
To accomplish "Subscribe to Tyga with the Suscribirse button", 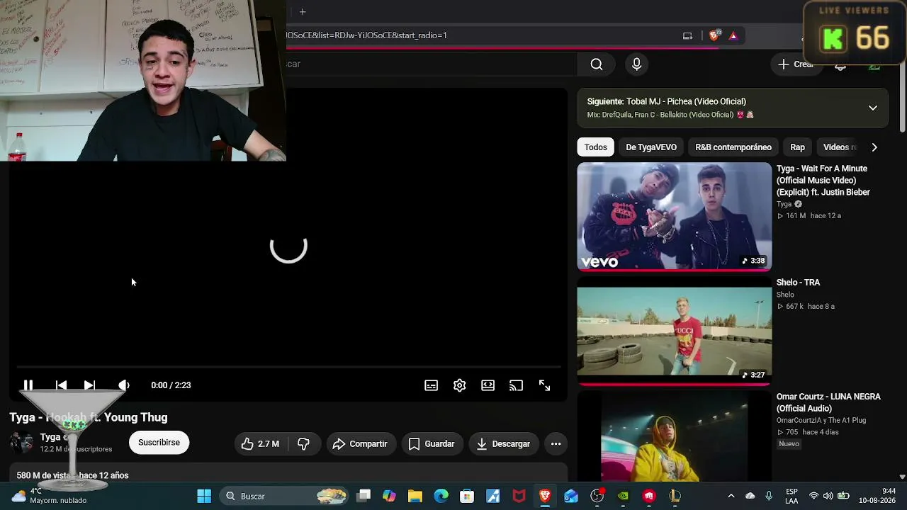I will (159, 443).
